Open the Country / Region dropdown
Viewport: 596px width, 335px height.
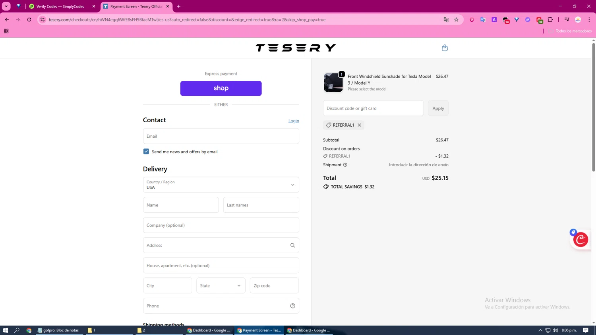pos(221,185)
